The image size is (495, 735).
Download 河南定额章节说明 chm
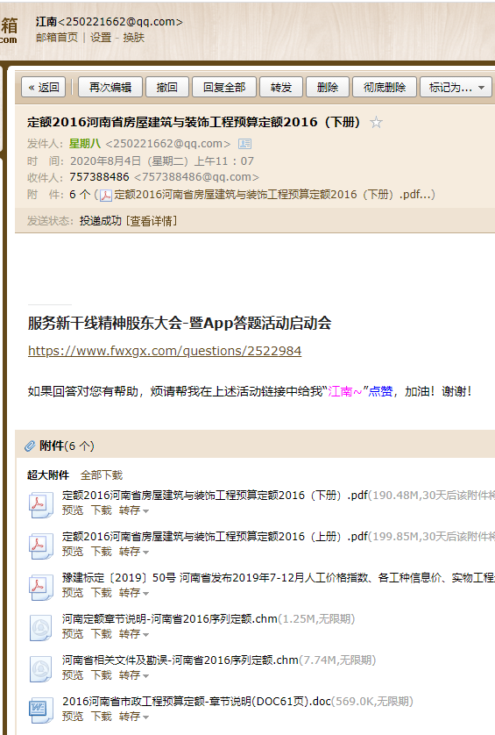101,634
